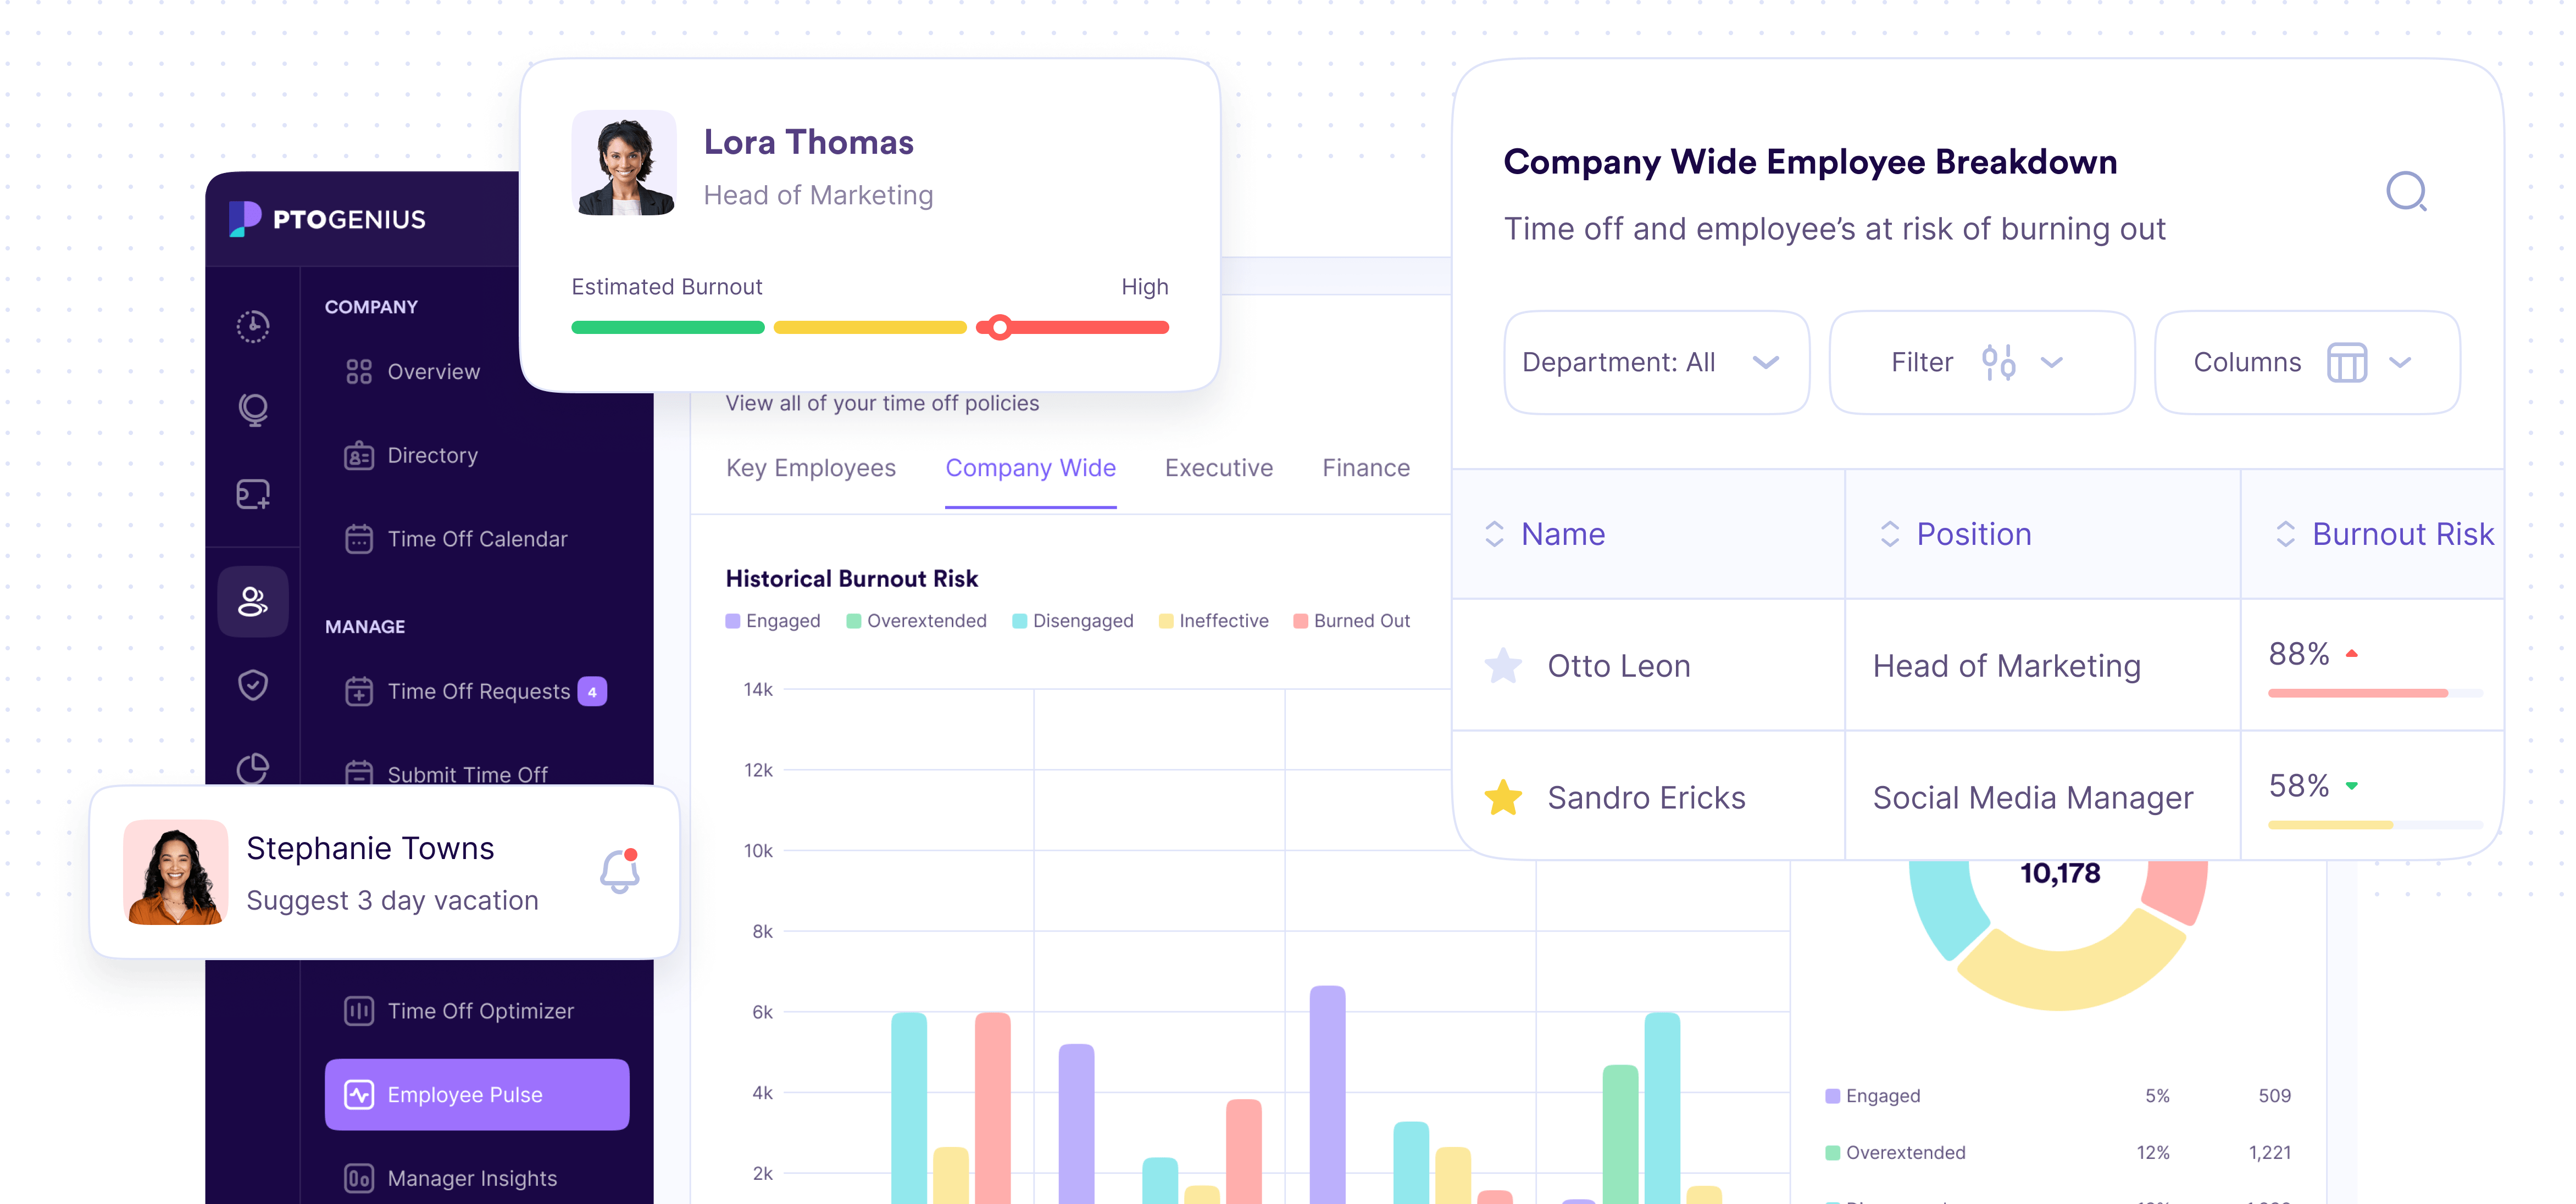Click the Employee Pulse button
This screenshot has width=2576, height=1204.
(477, 1095)
